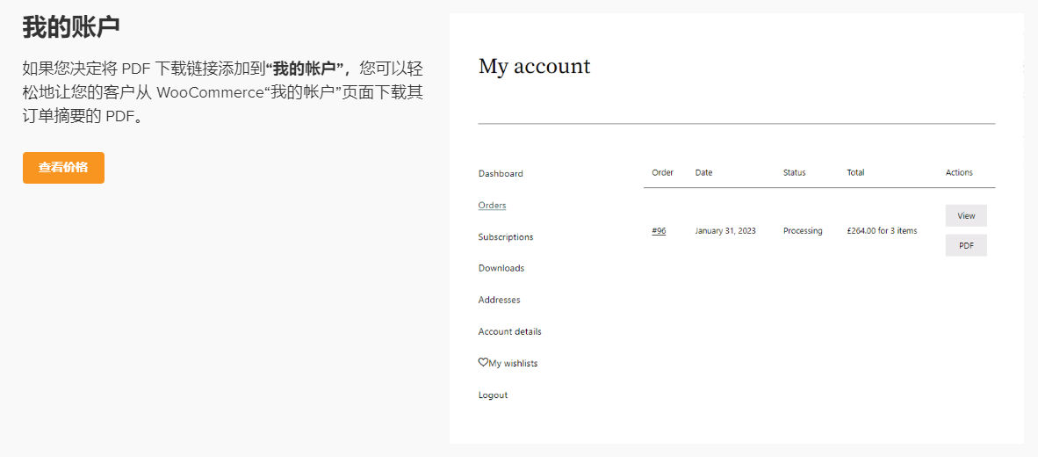Image resolution: width=1038 pixels, height=457 pixels.
Task: Click the My account heading
Action: click(x=534, y=66)
